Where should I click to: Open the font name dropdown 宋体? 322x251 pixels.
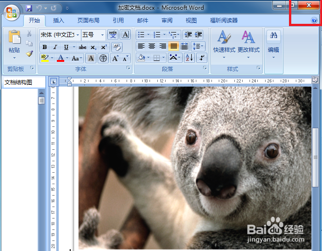click(78, 35)
